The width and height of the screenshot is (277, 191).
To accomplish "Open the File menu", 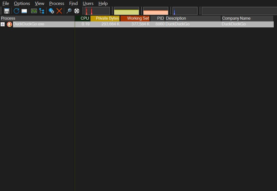I will 6,3.
